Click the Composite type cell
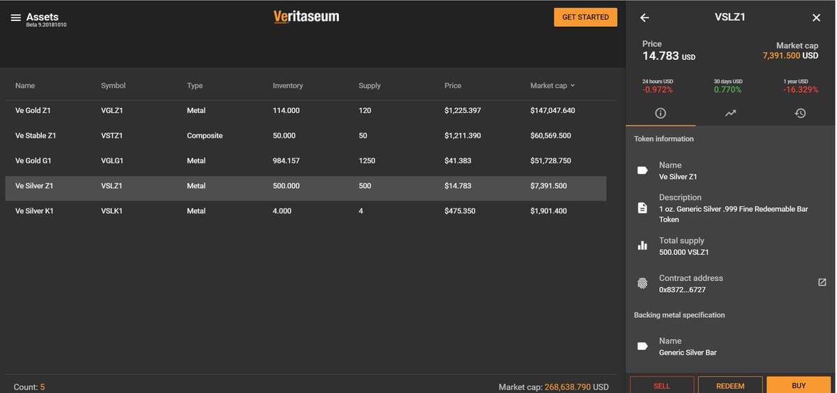 (x=204, y=135)
